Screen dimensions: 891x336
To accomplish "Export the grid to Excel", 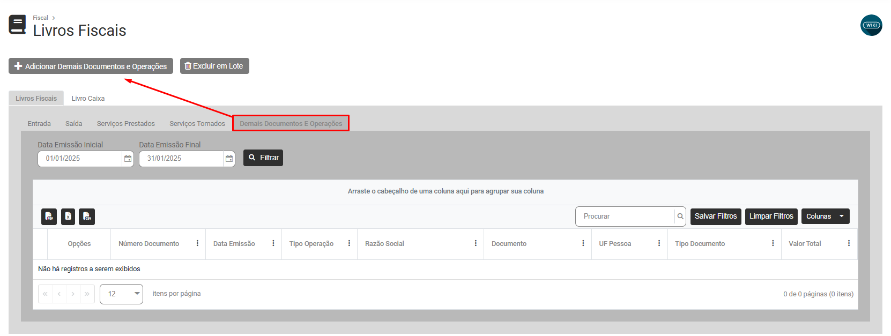I will (68, 216).
